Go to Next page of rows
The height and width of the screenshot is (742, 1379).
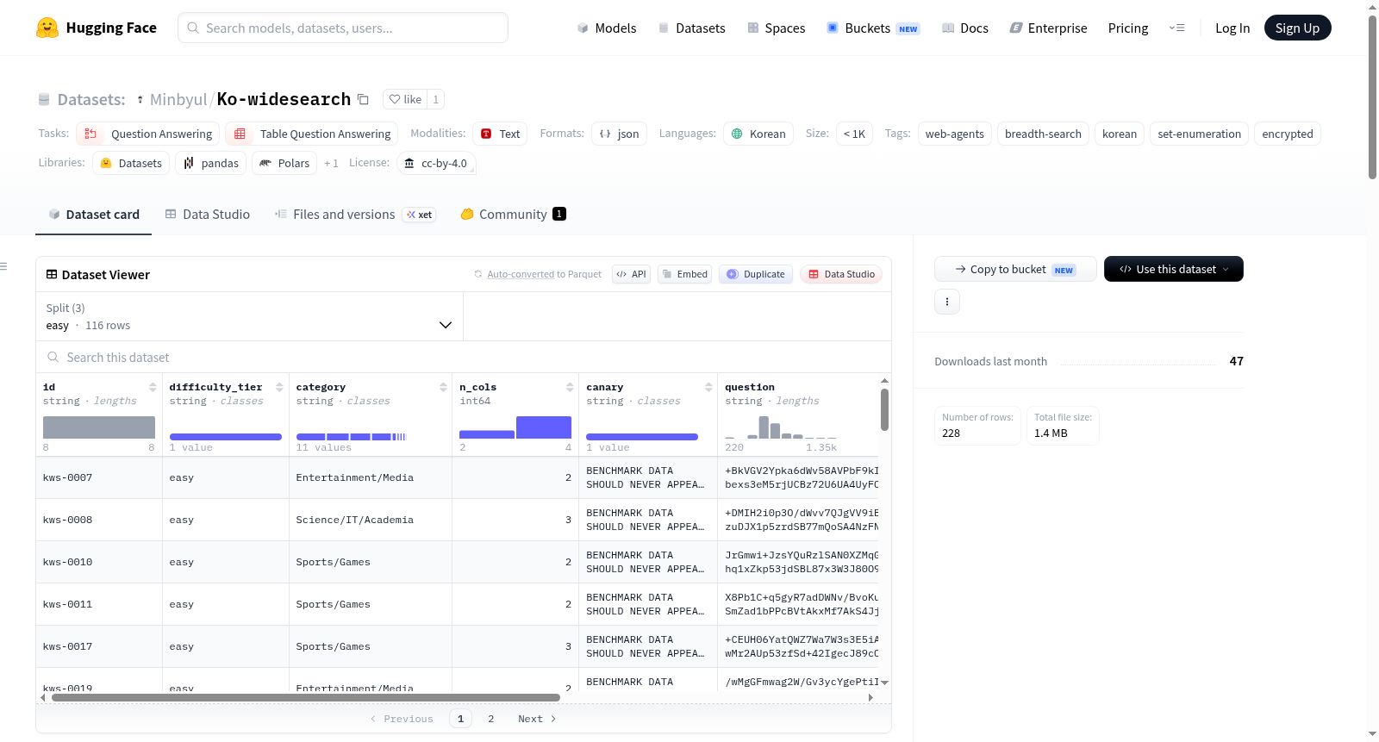(x=537, y=719)
